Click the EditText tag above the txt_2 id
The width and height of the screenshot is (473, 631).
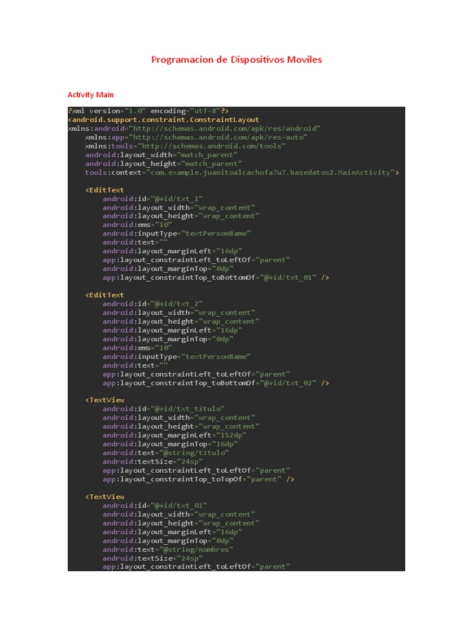coord(105,295)
